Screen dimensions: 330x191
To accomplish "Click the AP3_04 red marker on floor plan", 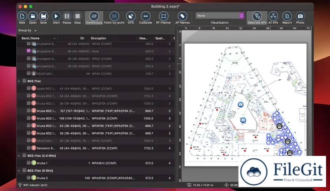I will [224, 155].
